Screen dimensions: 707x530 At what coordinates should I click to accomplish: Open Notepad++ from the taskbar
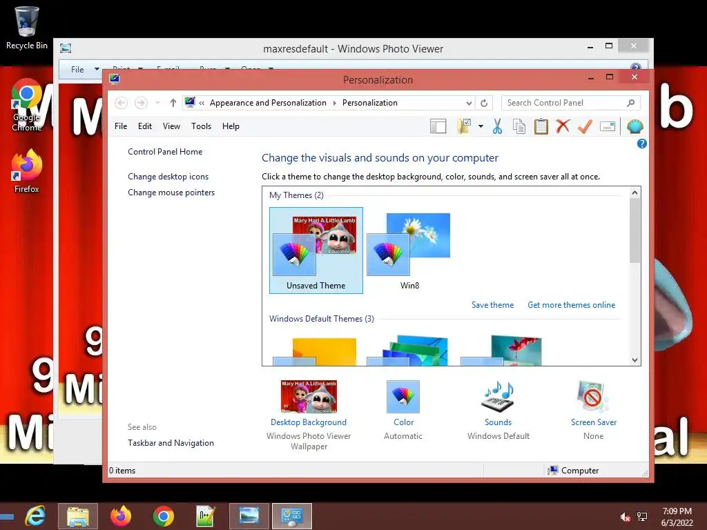206,516
